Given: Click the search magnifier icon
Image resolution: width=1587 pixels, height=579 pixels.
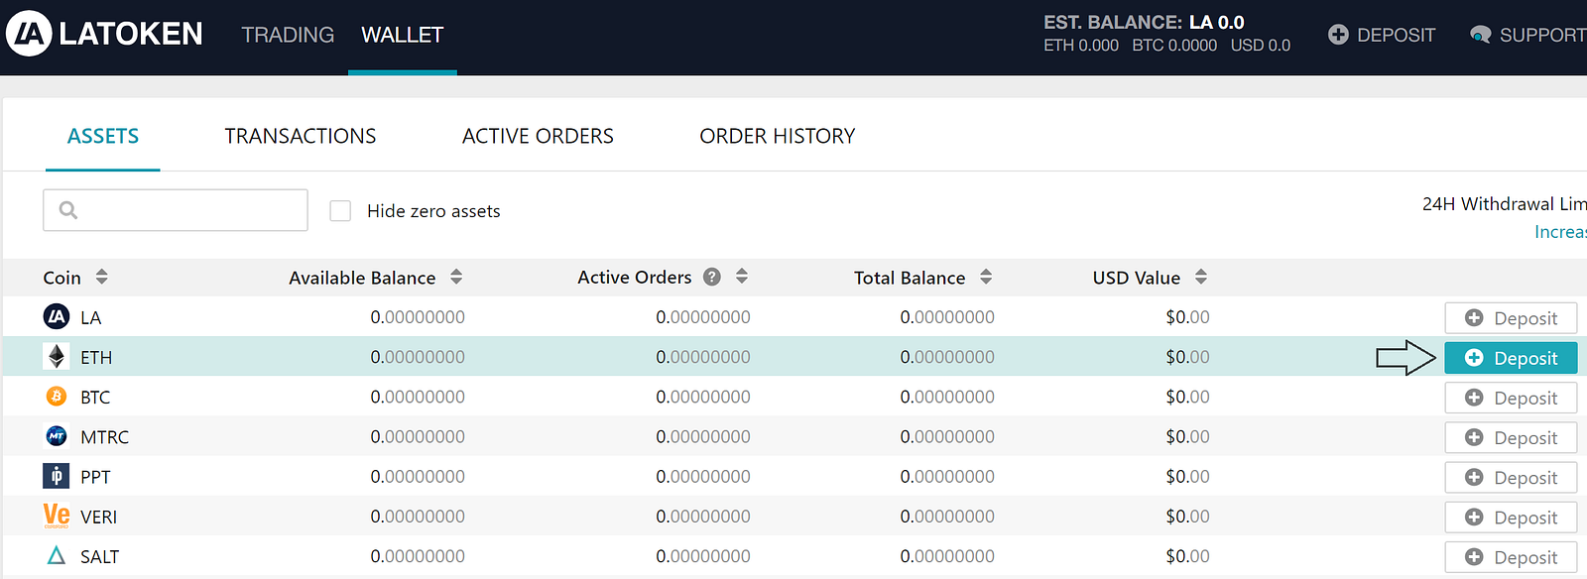Looking at the screenshot, I should pyautogui.click(x=68, y=210).
